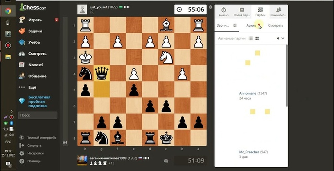Open the Играть menu in sidebar
This screenshot has height=171, width=334.
point(35,20)
